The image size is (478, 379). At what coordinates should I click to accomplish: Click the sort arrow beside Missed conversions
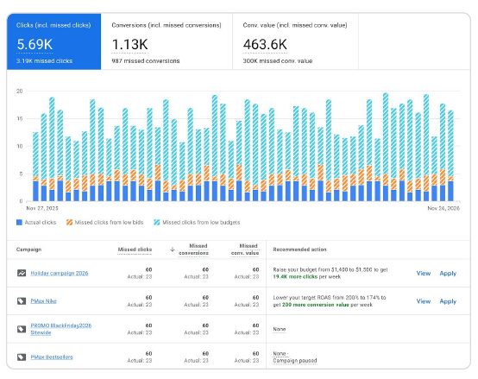point(173,250)
